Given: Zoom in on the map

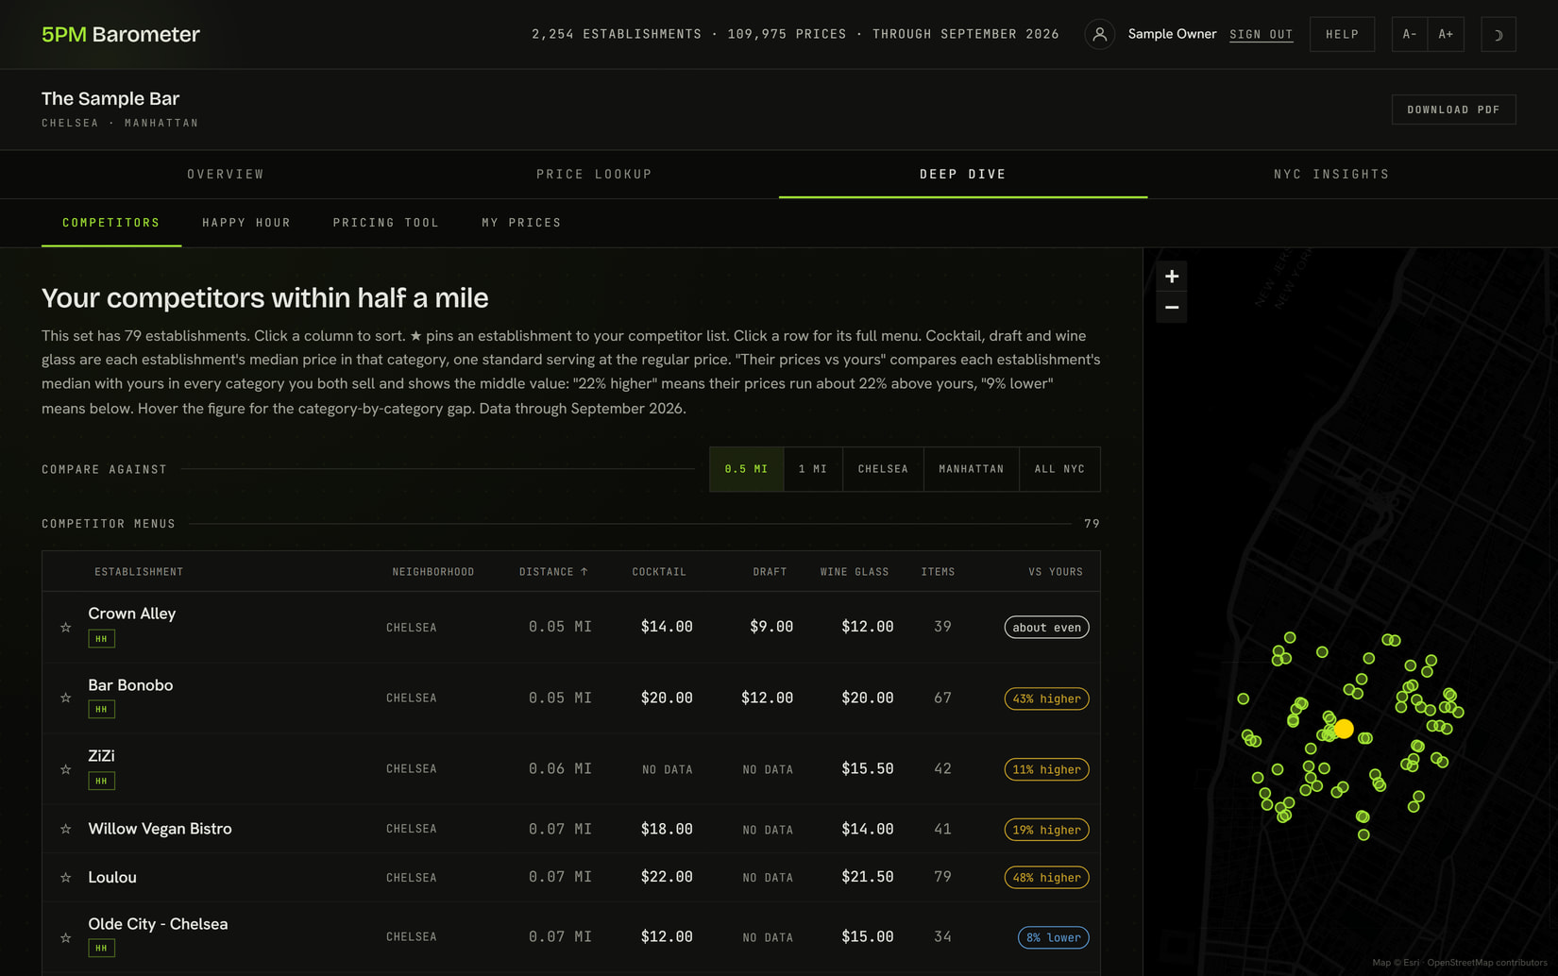Looking at the screenshot, I should click(1172, 277).
